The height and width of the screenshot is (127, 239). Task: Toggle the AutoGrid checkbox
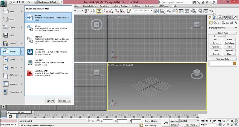point(215,36)
